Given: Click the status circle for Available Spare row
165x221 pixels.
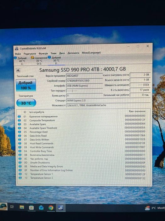Looking at the screenshot, I should point(19,124).
